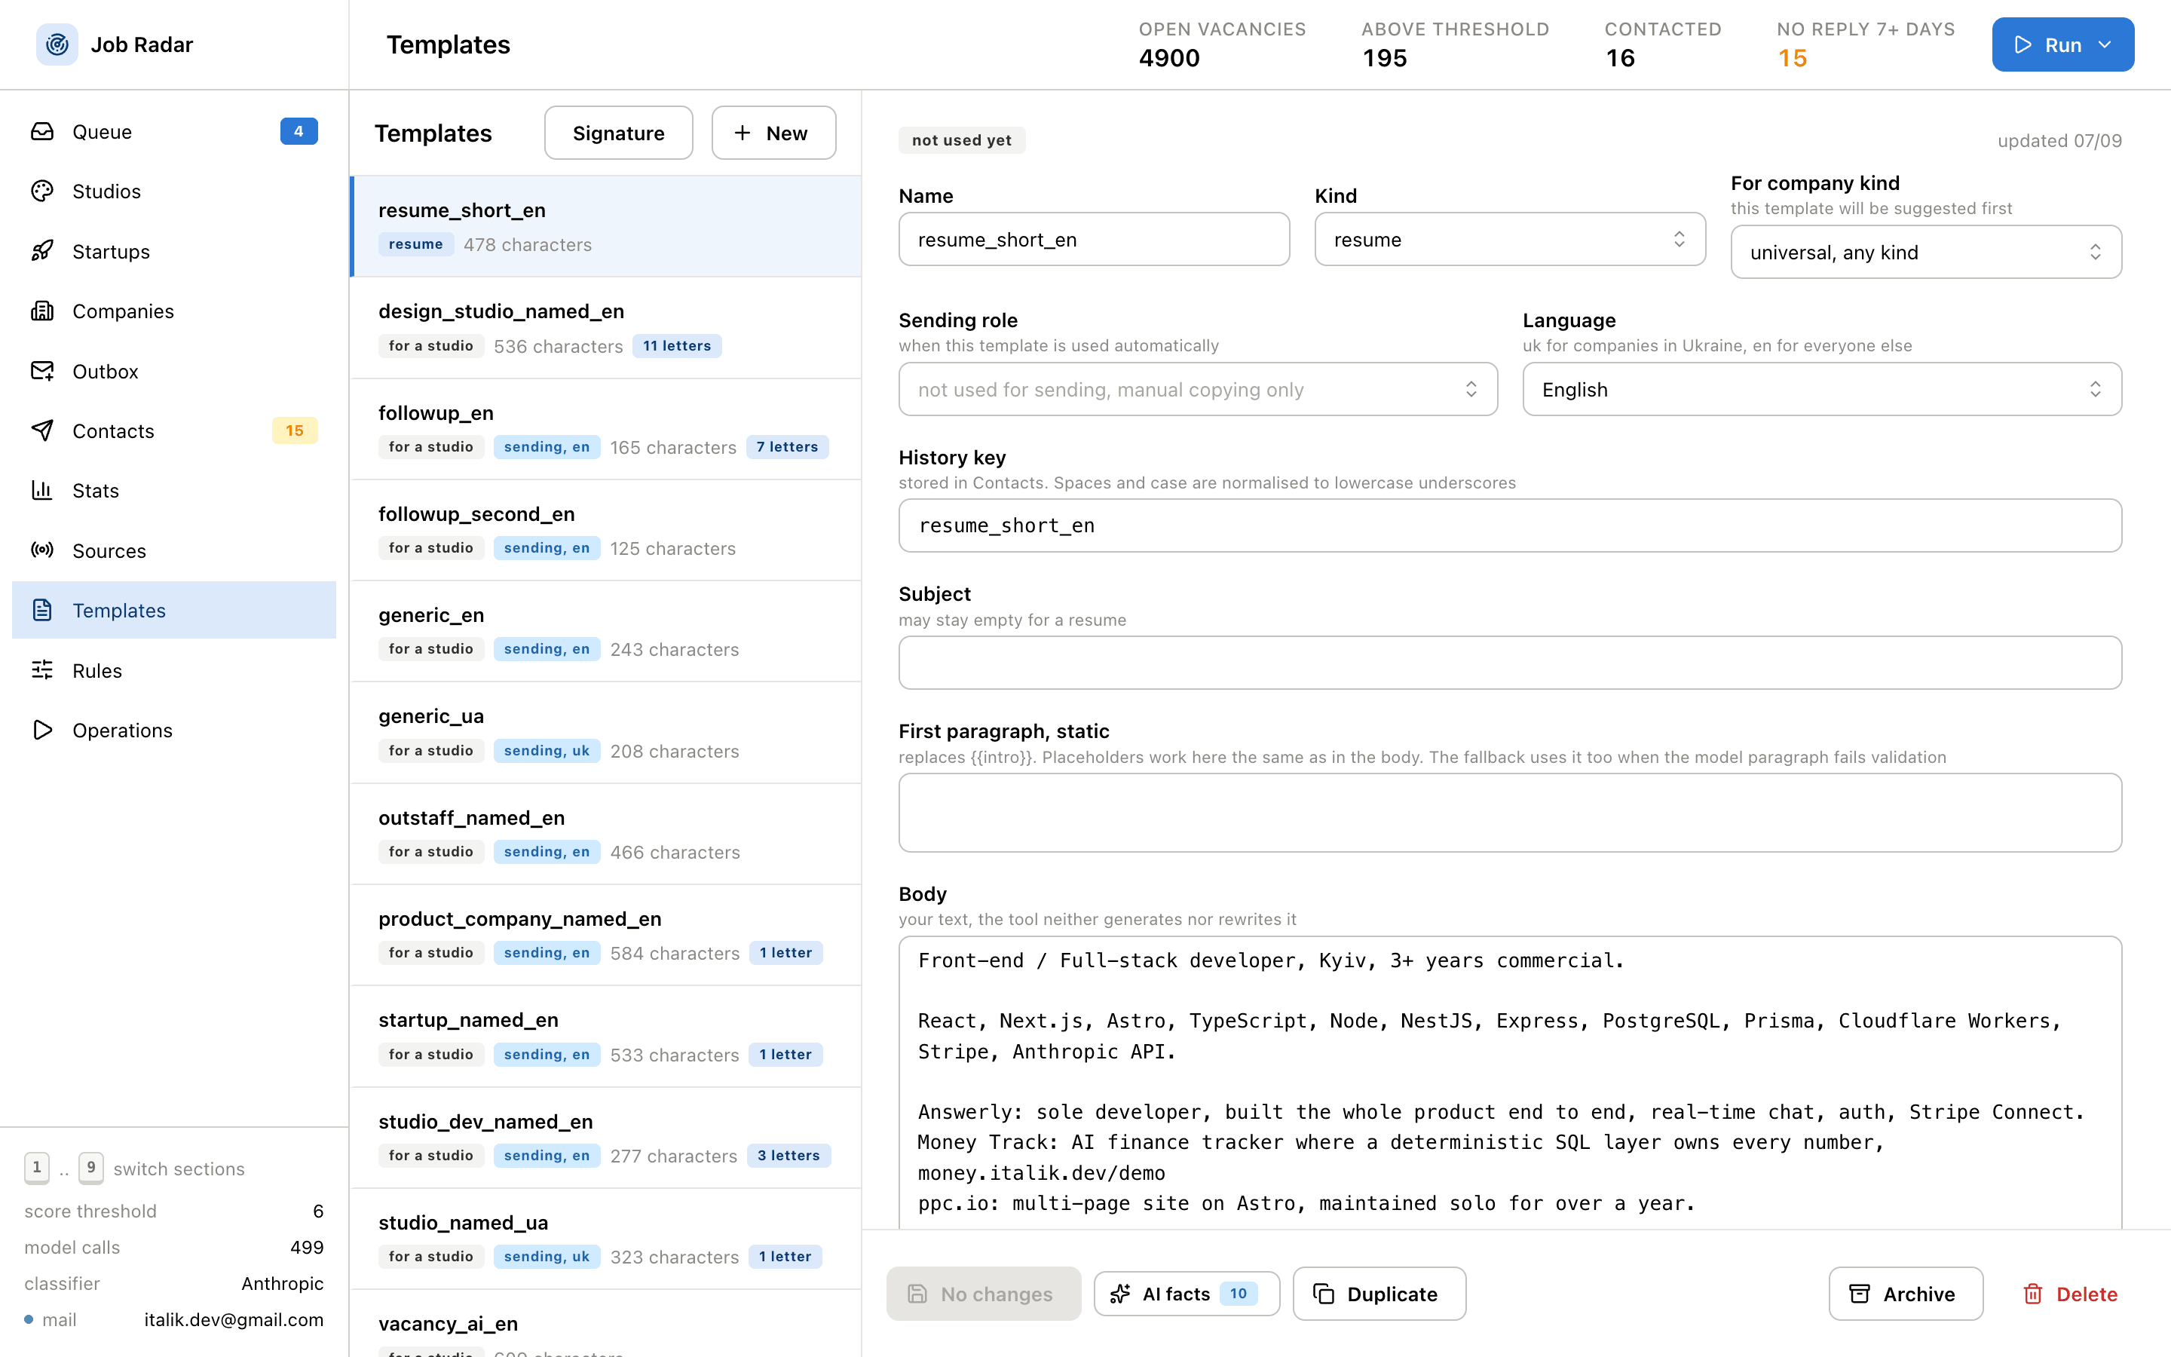Open the Signature button

618,133
